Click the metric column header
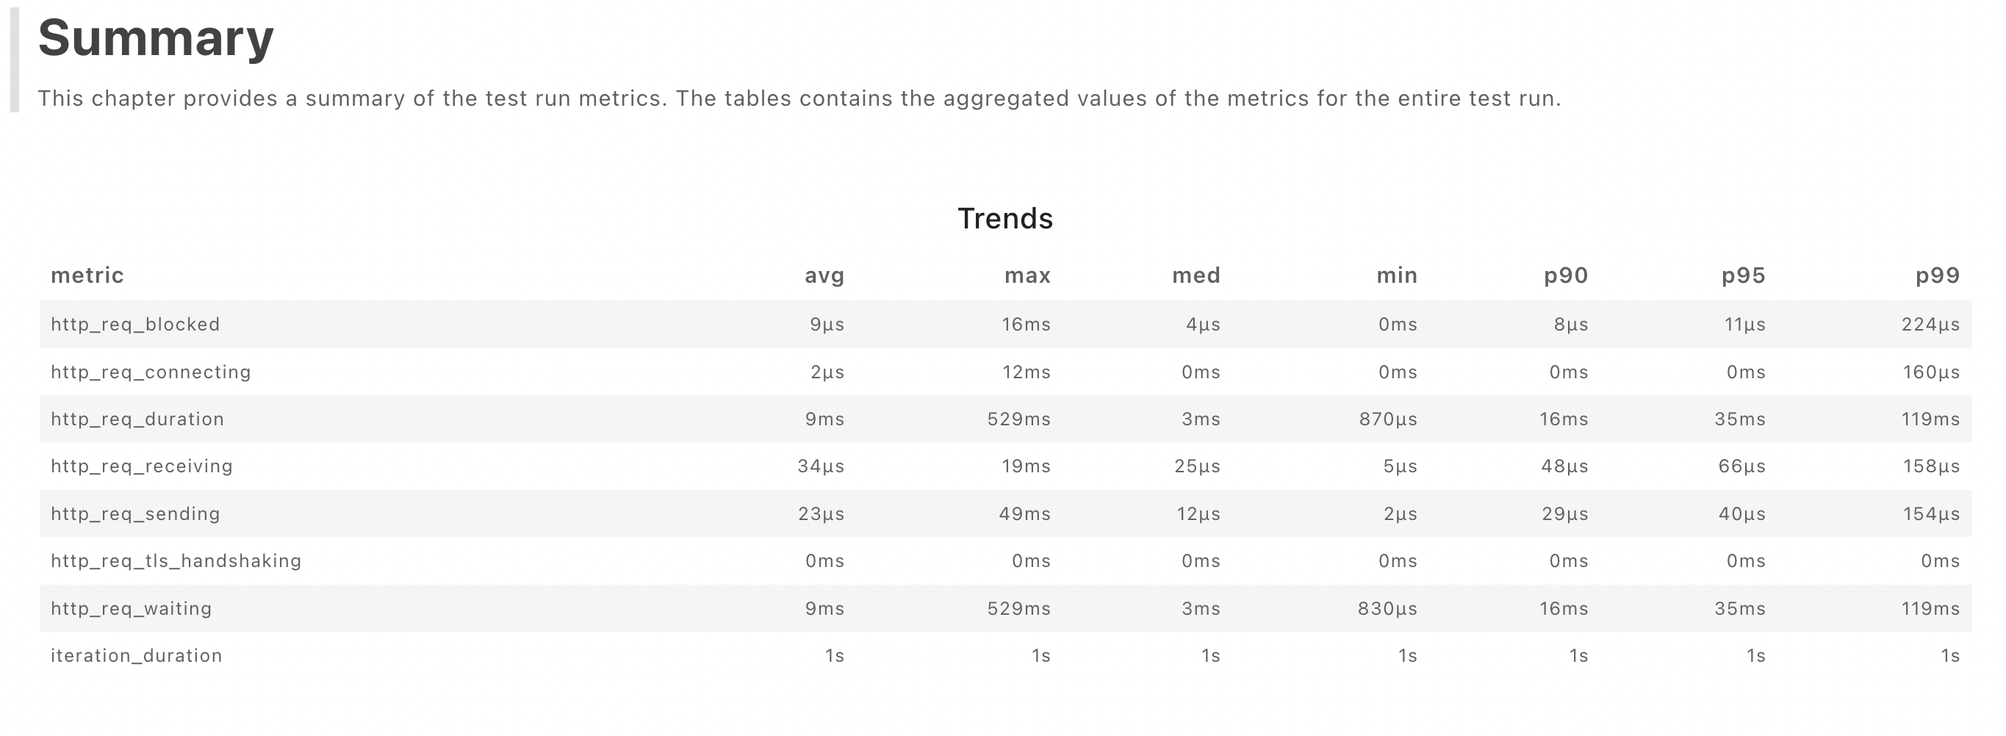The width and height of the screenshot is (2006, 736). [x=87, y=275]
